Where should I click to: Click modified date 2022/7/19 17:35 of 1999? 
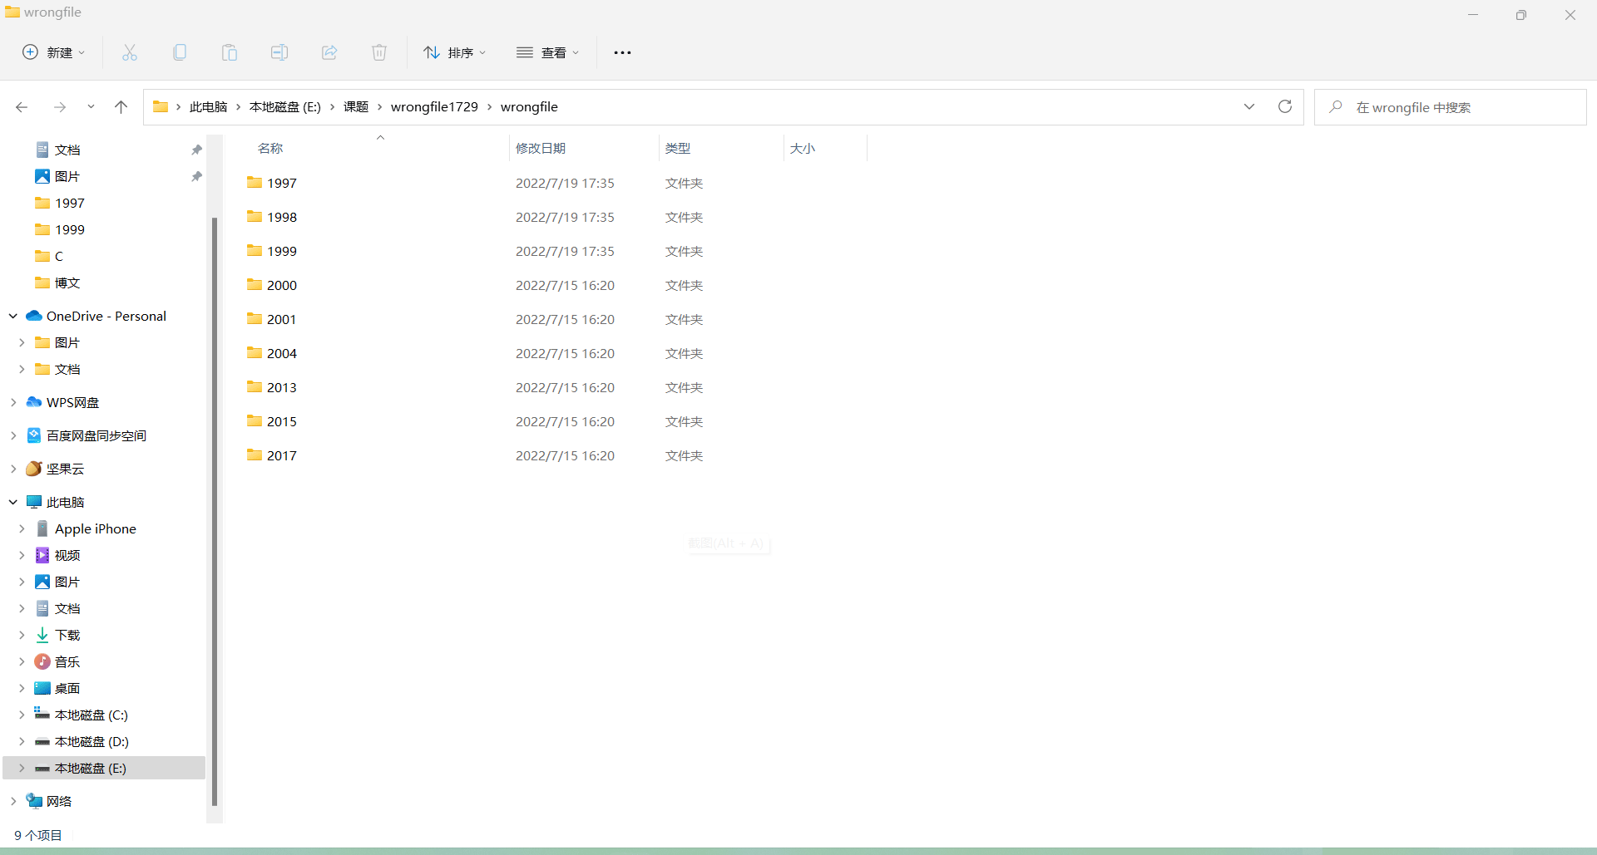(565, 251)
